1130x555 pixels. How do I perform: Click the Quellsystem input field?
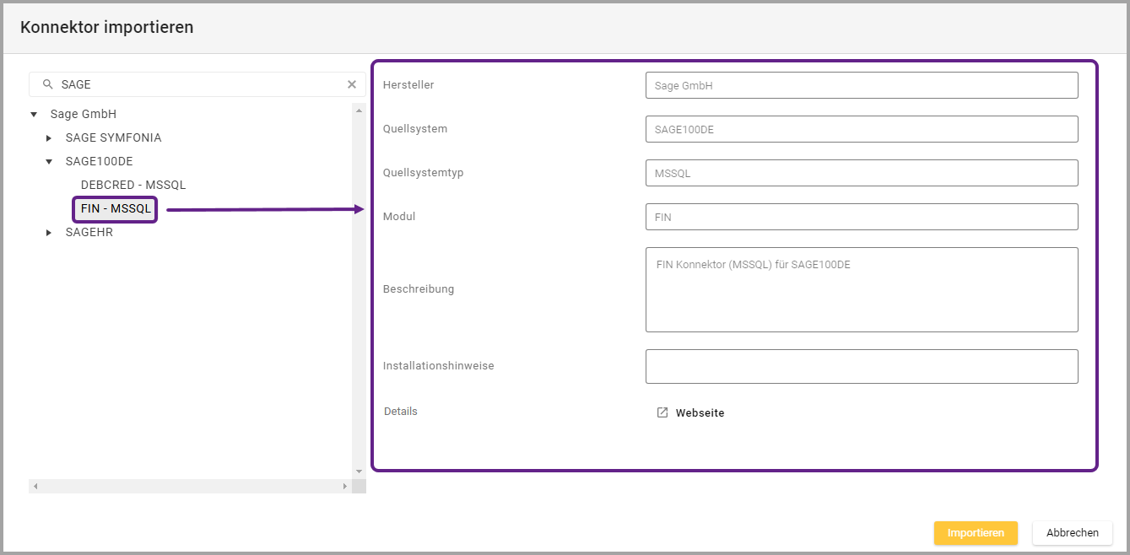tap(862, 129)
